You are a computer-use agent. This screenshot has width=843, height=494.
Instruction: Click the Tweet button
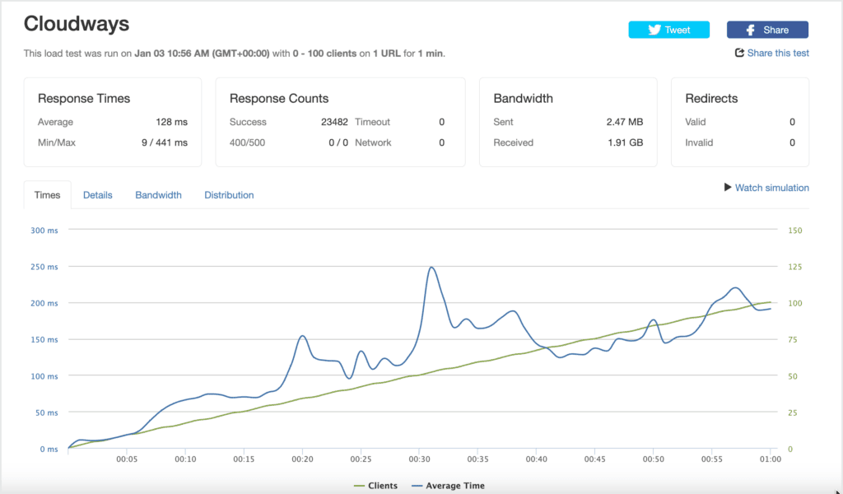(x=668, y=30)
